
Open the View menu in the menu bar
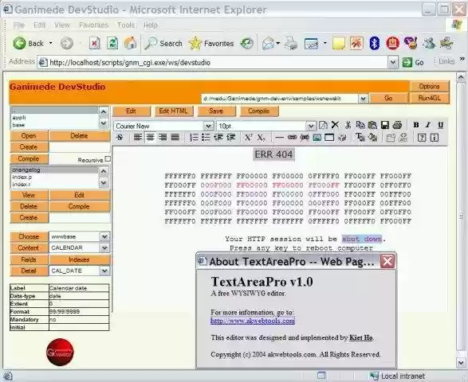(62, 25)
